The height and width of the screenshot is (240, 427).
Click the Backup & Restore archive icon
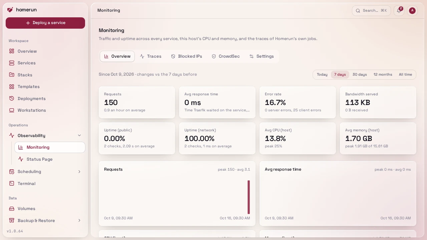12,220
